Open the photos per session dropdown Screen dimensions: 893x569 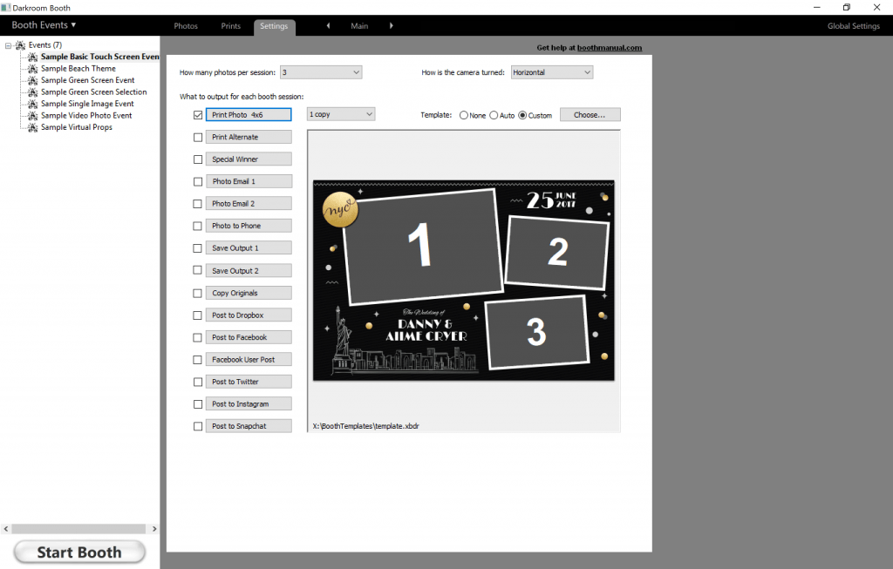pos(321,72)
